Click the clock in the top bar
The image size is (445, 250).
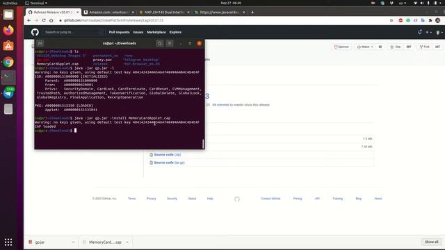(231, 3)
